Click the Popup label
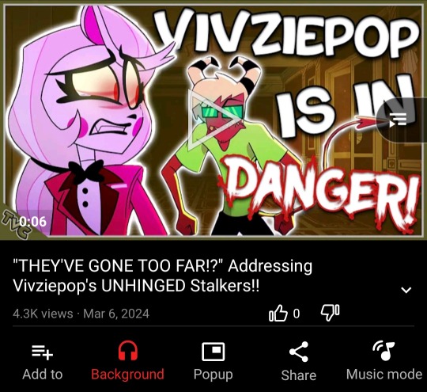The width and height of the screenshot is (427, 392). [213, 375]
